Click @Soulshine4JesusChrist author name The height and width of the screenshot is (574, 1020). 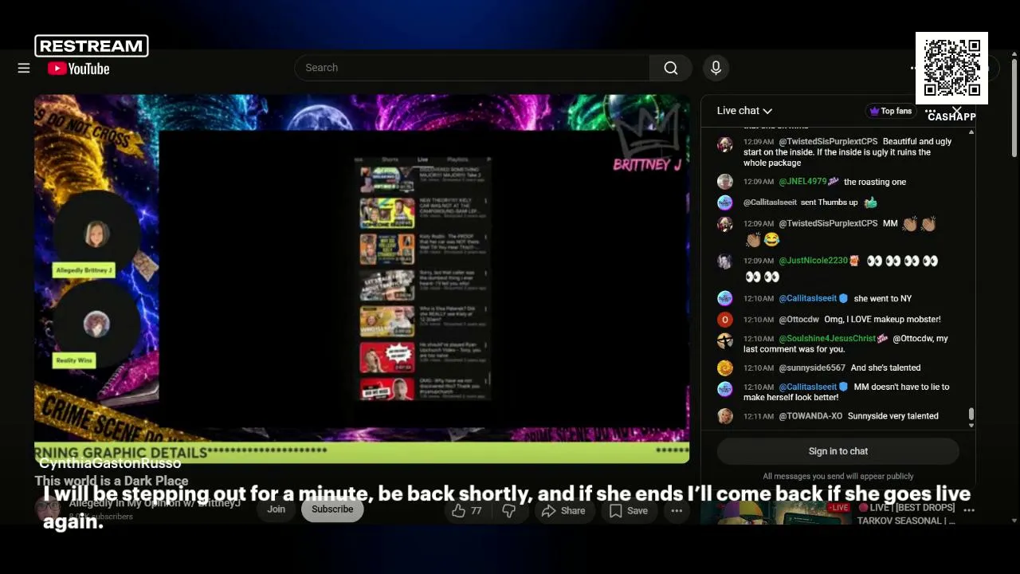click(827, 339)
